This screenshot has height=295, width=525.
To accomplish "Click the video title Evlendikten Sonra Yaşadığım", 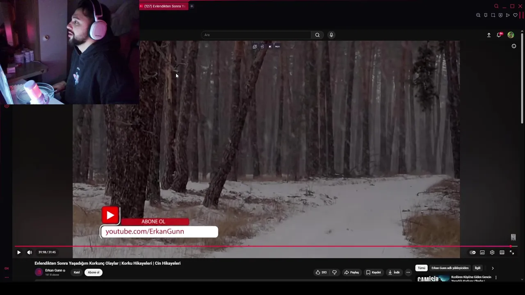I will (107, 263).
